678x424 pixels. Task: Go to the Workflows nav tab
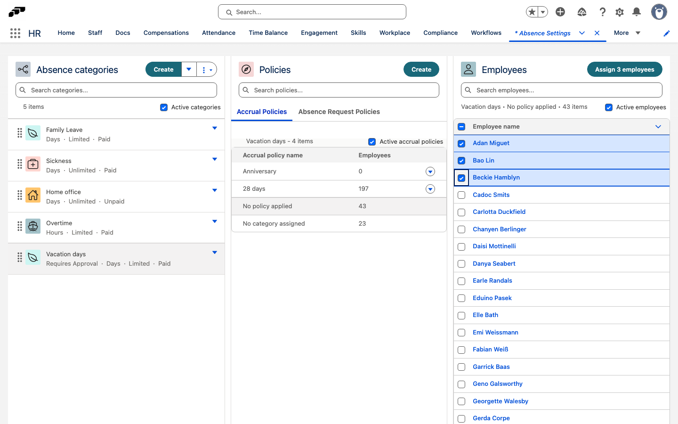pyautogui.click(x=486, y=33)
